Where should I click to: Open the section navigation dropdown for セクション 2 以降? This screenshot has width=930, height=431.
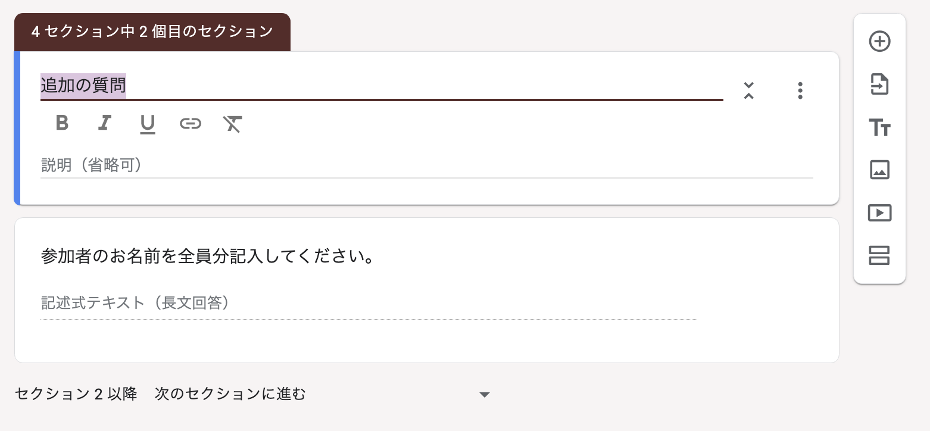point(485,394)
